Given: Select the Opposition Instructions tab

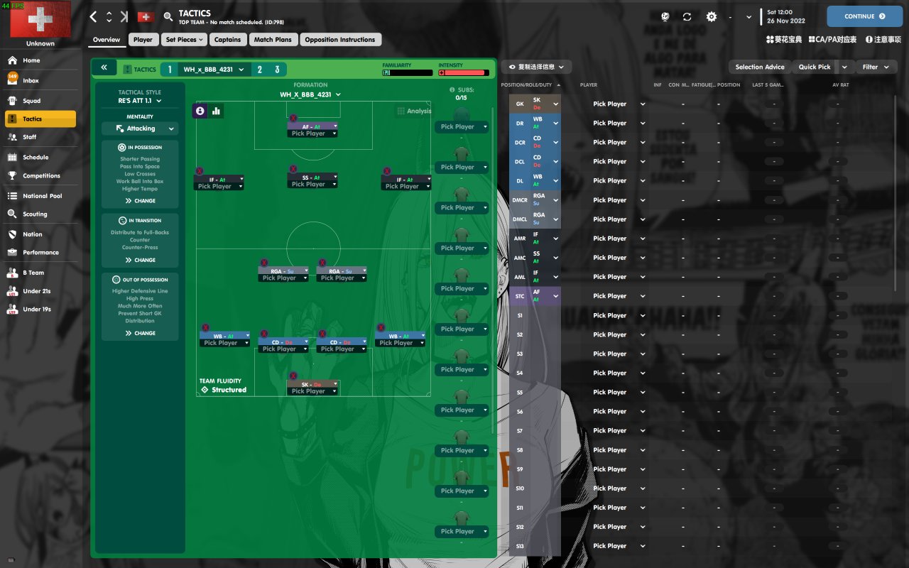Looking at the screenshot, I should (340, 40).
